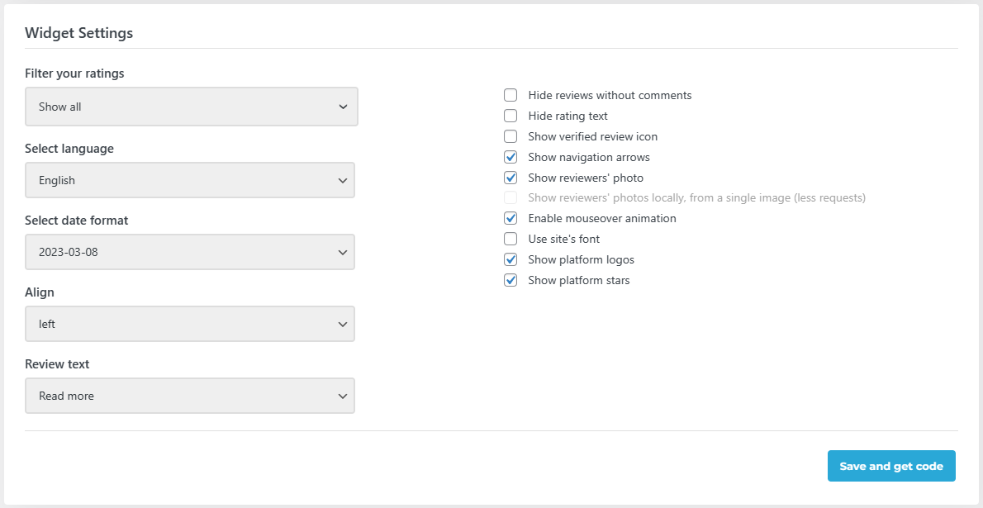Disable the Show navigation arrows option
This screenshot has width=983, height=508.
click(x=510, y=157)
